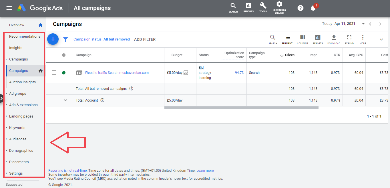The height and width of the screenshot is (188, 390).
Task: Open Insights in sidebar
Action: click(x=16, y=48)
